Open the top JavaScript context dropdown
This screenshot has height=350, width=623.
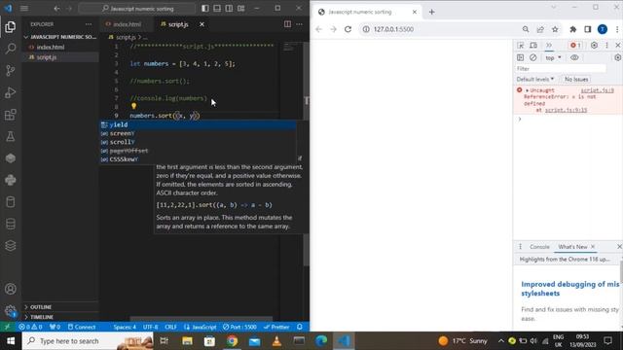pyautogui.click(x=553, y=58)
